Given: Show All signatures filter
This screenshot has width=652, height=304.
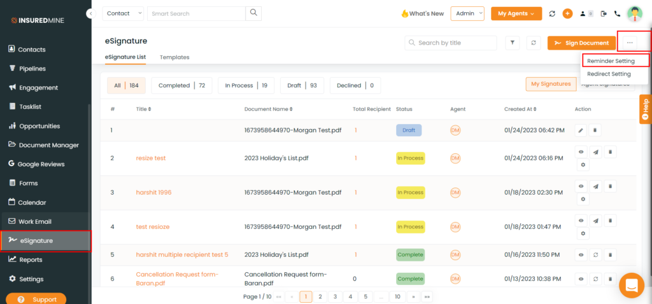Looking at the screenshot, I should [x=127, y=86].
